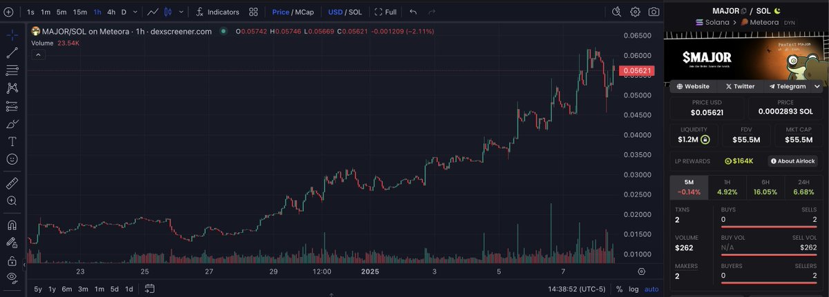The height and width of the screenshot is (297, 829).
Task: Select the XABCD pattern tool
Action: tap(12, 88)
